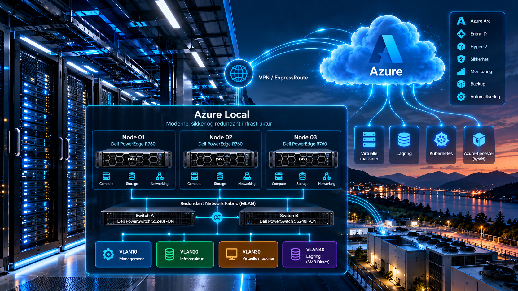Click the 'Entra ID' label text

478,34
